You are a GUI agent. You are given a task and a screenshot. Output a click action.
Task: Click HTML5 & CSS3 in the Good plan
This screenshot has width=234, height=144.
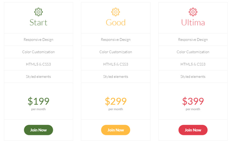tap(115, 64)
